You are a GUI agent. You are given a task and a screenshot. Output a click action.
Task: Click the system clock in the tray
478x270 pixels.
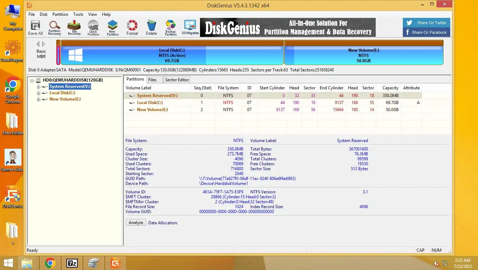click(x=463, y=263)
